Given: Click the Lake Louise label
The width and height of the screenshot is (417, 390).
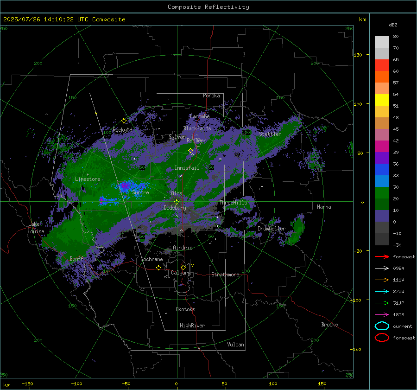Looking at the screenshot, I should [x=36, y=228].
